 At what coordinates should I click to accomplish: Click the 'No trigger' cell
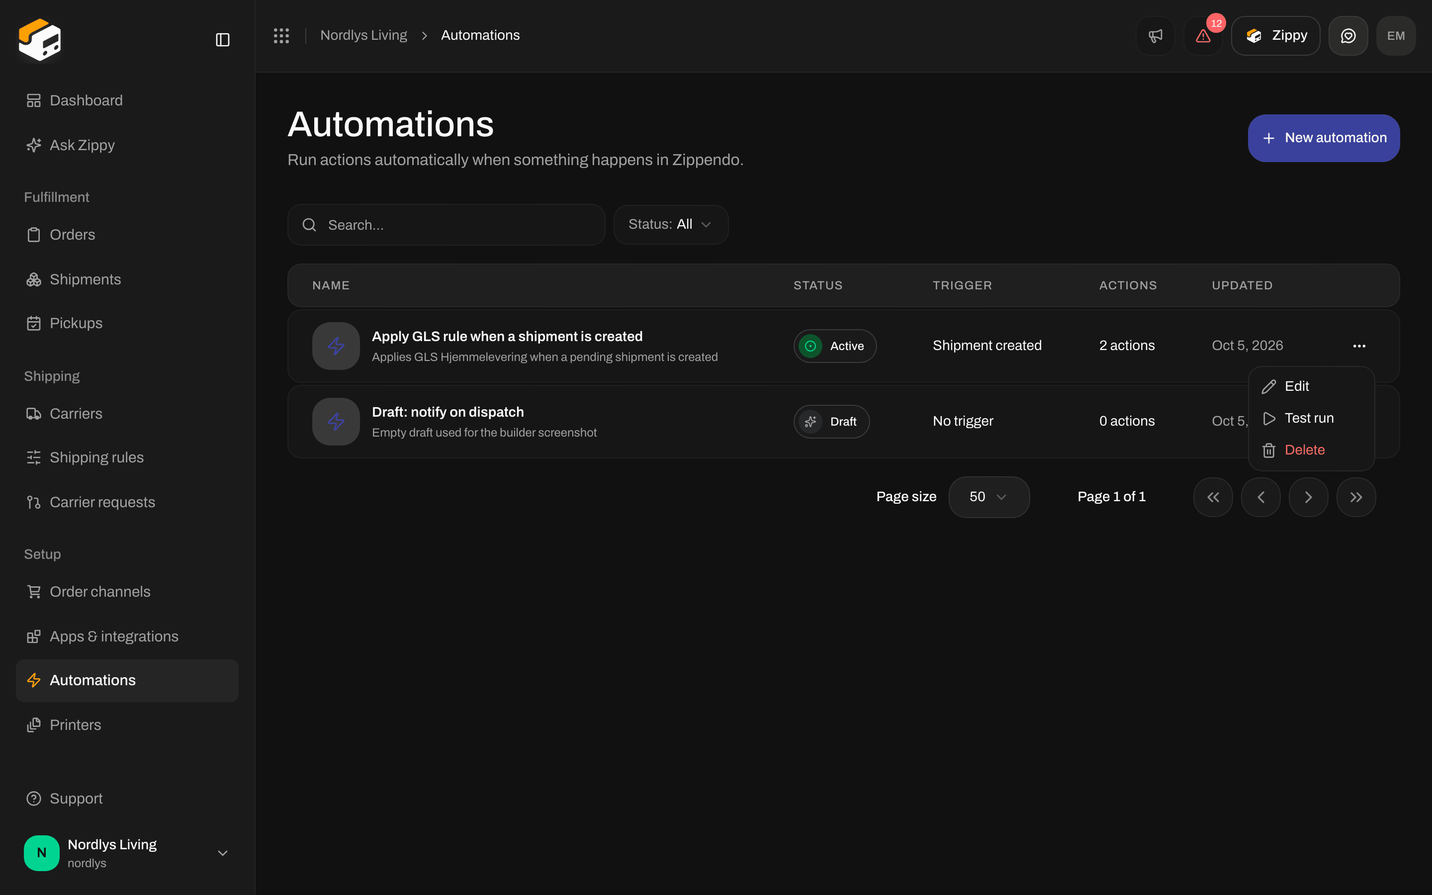963,422
